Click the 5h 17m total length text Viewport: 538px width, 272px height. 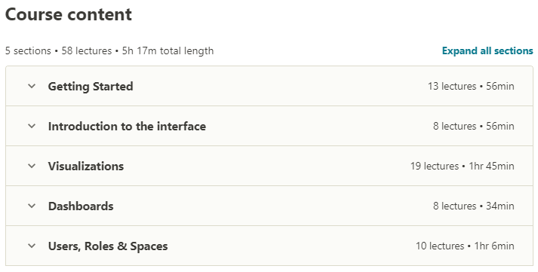168,50
